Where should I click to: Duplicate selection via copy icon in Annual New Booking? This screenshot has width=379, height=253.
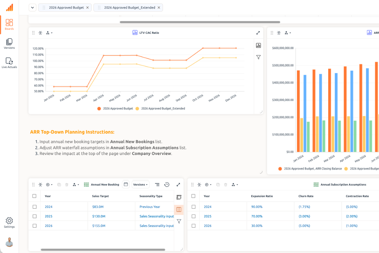coord(59,184)
